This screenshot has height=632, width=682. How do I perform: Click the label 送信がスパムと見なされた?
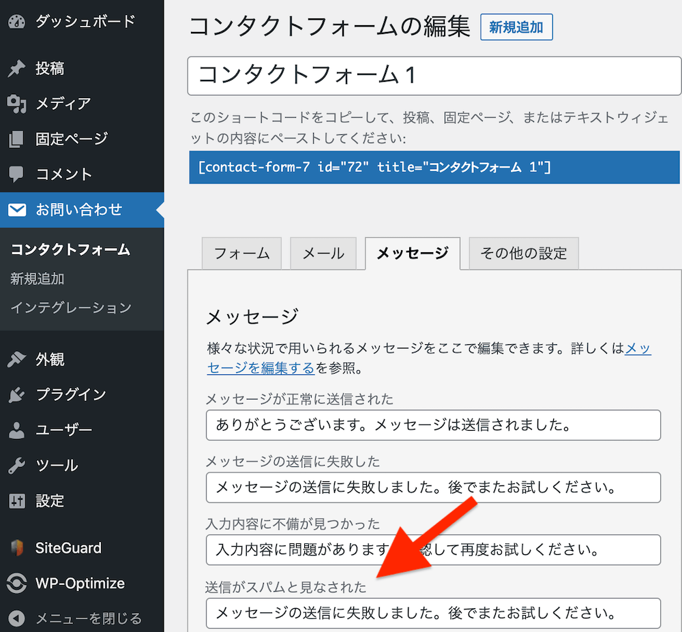pos(286,588)
